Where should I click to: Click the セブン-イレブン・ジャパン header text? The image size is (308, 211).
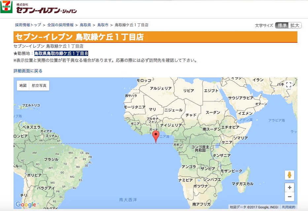tap(47, 10)
